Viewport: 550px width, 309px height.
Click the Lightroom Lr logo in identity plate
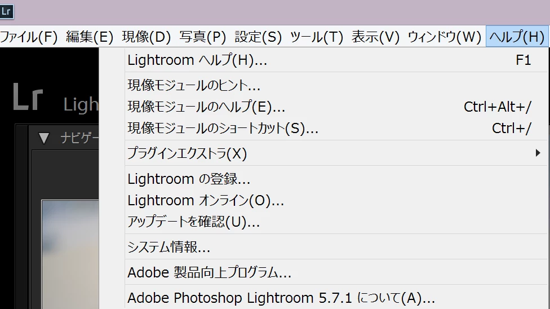tap(28, 97)
